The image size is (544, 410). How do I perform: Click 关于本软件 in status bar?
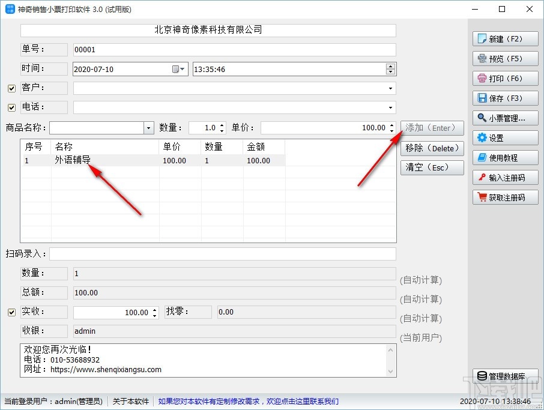coord(131,402)
